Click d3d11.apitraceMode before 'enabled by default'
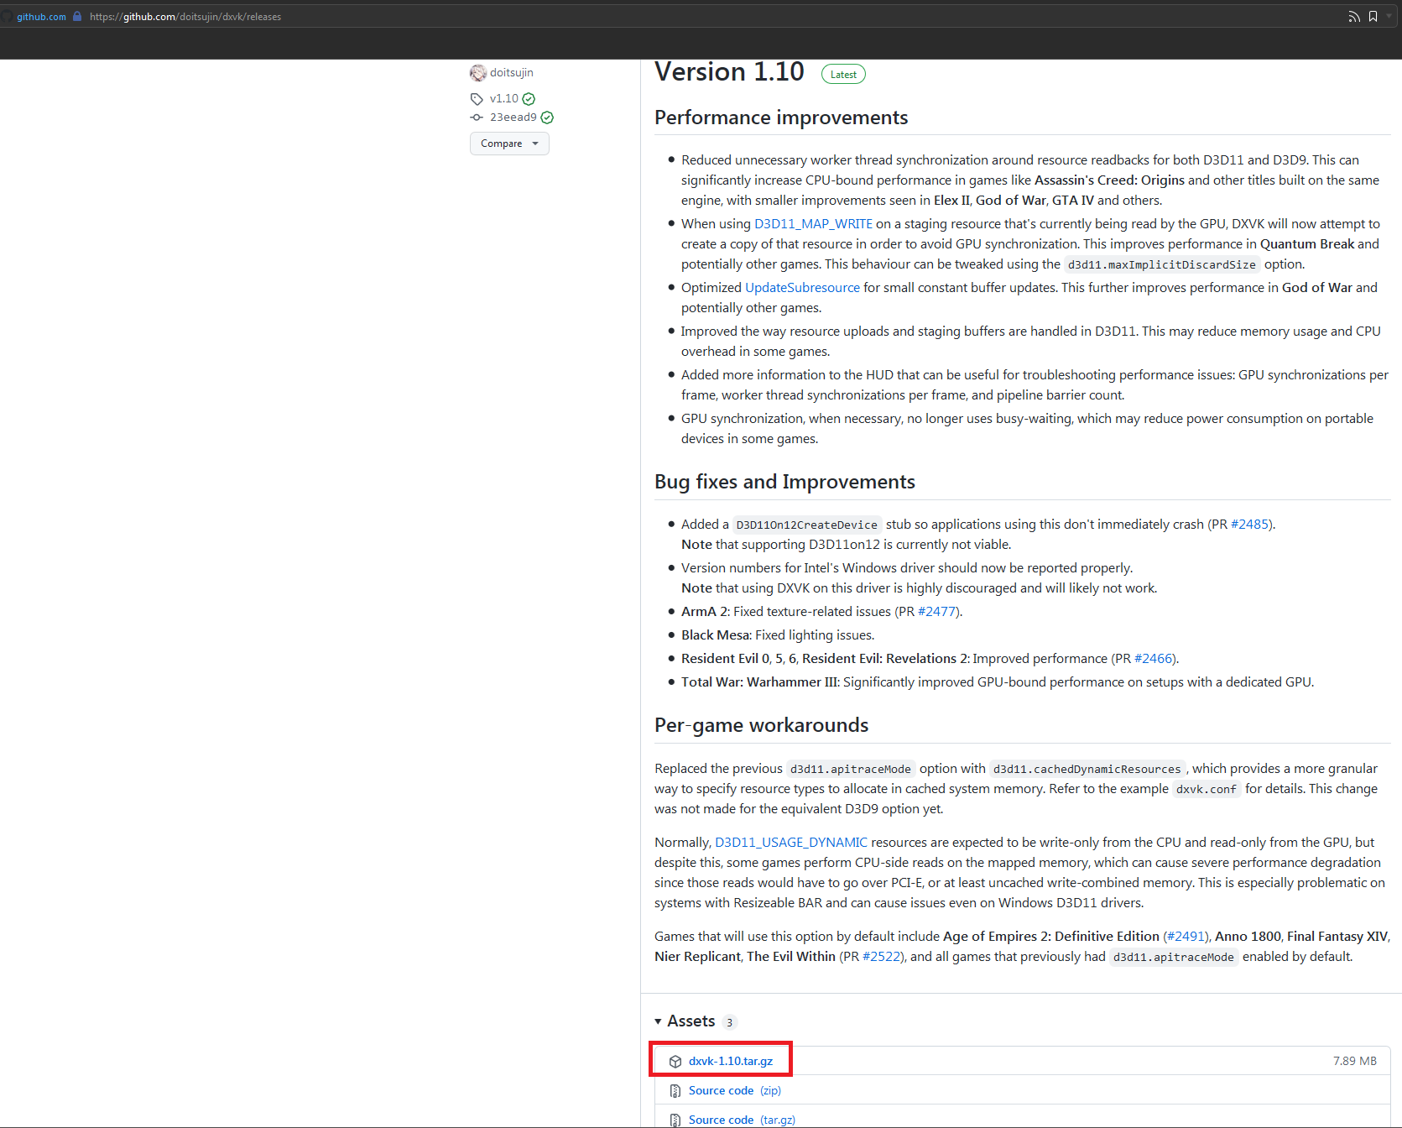1402x1128 pixels. point(1174,958)
